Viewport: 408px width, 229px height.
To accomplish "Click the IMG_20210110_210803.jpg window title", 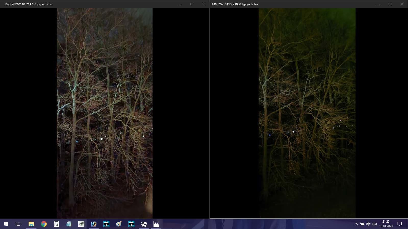I will [x=235, y=4].
